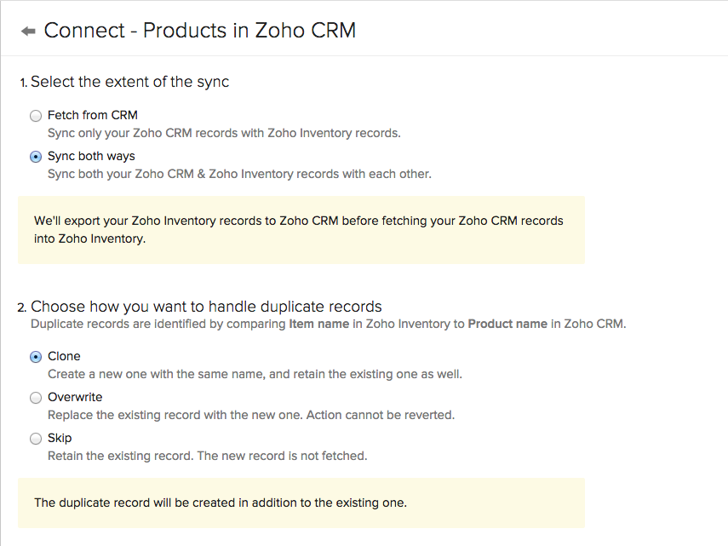Viewport: 728px width, 546px height.
Task: Click the Skip option label
Action: pos(62,438)
